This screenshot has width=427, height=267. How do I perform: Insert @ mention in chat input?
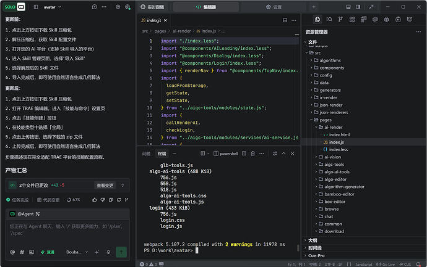12,252
